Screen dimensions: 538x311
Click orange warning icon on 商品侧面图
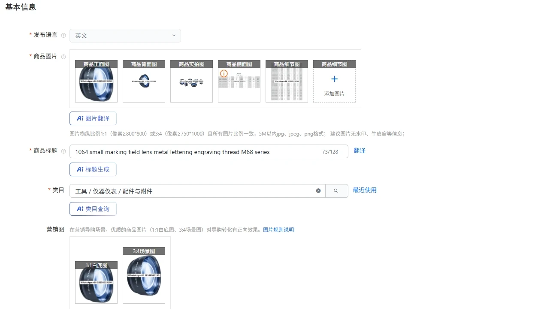224,73
